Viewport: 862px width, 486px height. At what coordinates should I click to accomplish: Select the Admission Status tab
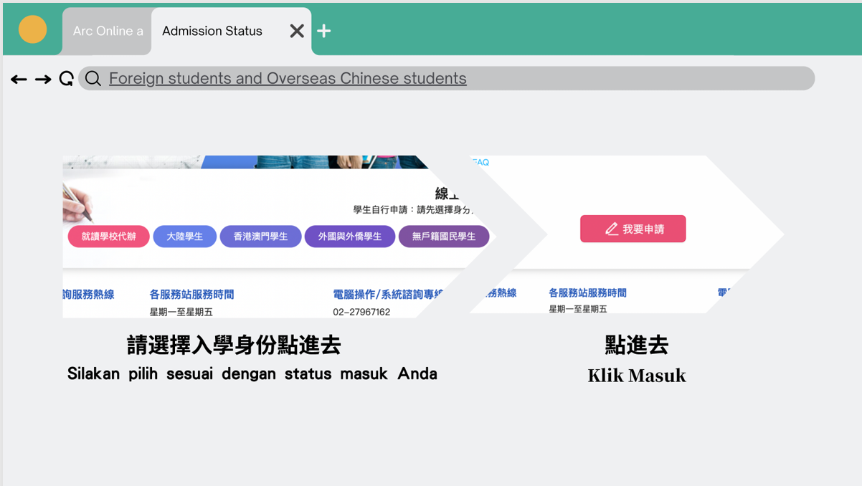click(212, 31)
